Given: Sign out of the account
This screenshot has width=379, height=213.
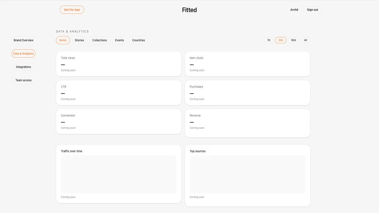Looking at the screenshot, I should click(x=312, y=9).
